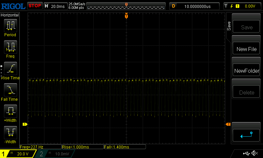
Task: Click the delay 10.0000000us field
Action: click(x=194, y=6)
